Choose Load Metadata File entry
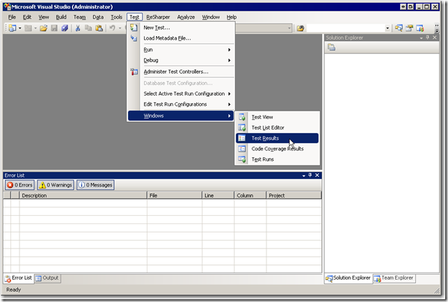This screenshot has height=302, width=448. [x=182, y=38]
